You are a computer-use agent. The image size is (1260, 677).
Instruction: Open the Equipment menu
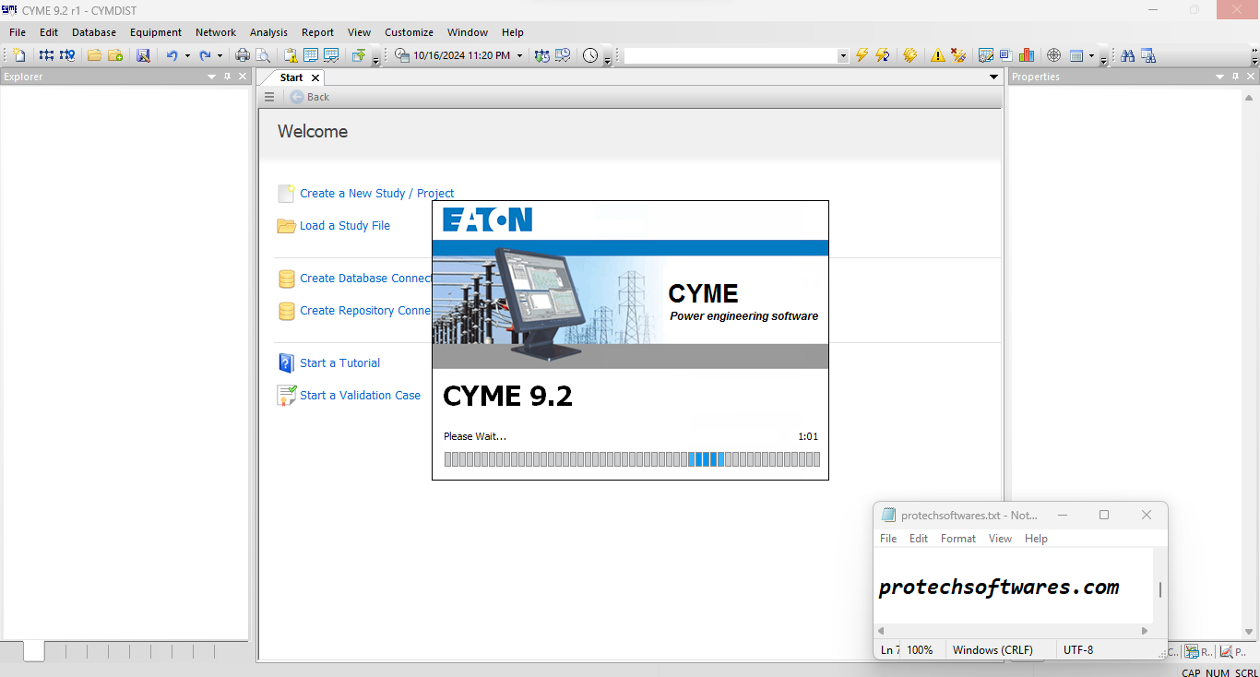(156, 32)
